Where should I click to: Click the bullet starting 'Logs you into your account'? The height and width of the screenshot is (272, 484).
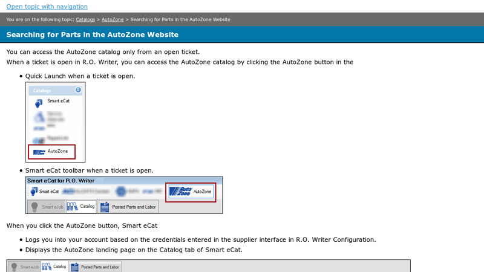(201, 239)
